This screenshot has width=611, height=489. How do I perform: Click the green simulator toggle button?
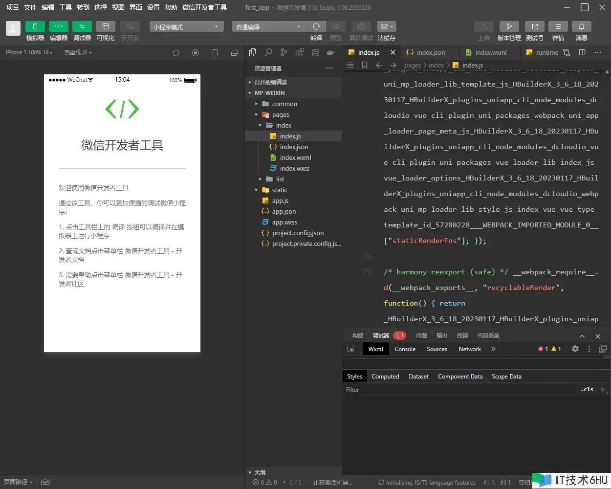pyautogui.click(x=35, y=26)
